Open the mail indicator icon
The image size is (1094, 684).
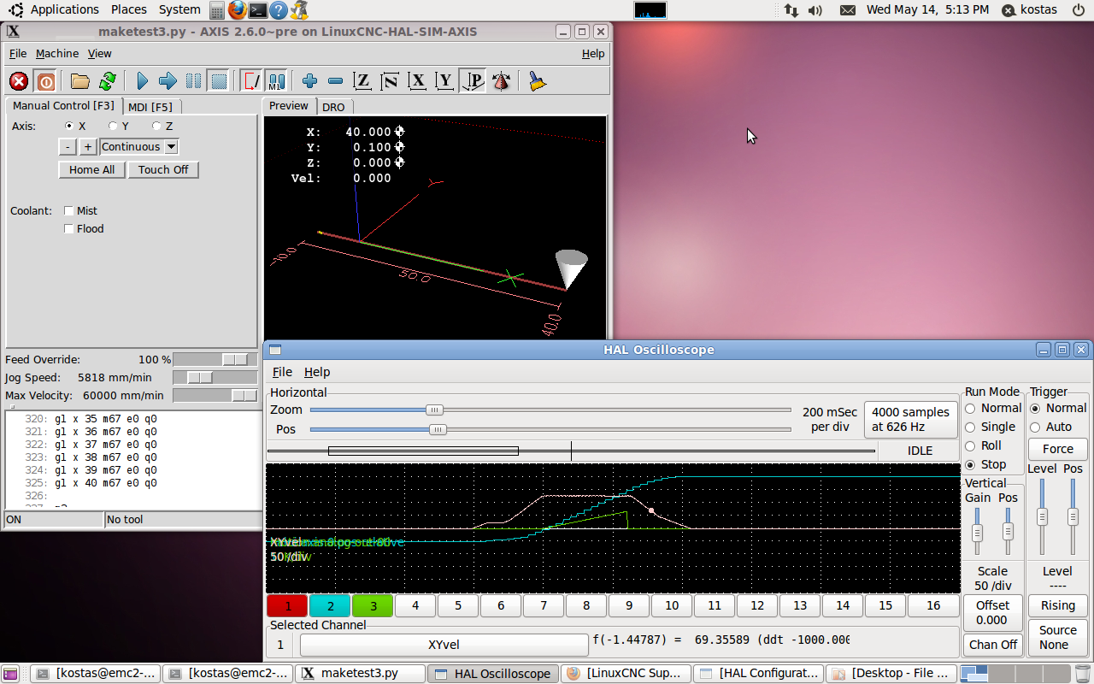tap(847, 10)
